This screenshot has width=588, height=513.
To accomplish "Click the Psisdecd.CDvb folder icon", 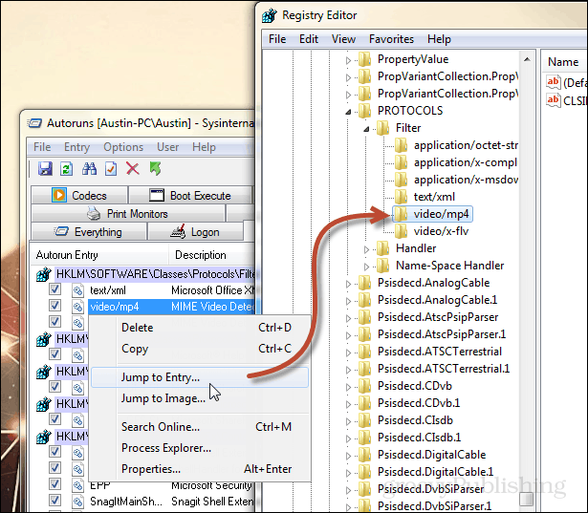I will (364, 386).
